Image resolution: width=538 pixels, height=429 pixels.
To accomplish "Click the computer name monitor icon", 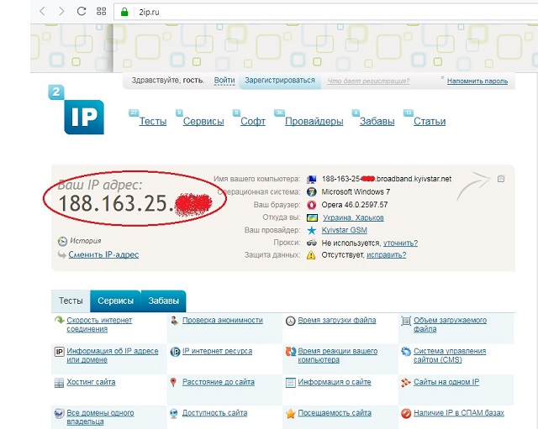I will pyautogui.click(x=312, y=179).
